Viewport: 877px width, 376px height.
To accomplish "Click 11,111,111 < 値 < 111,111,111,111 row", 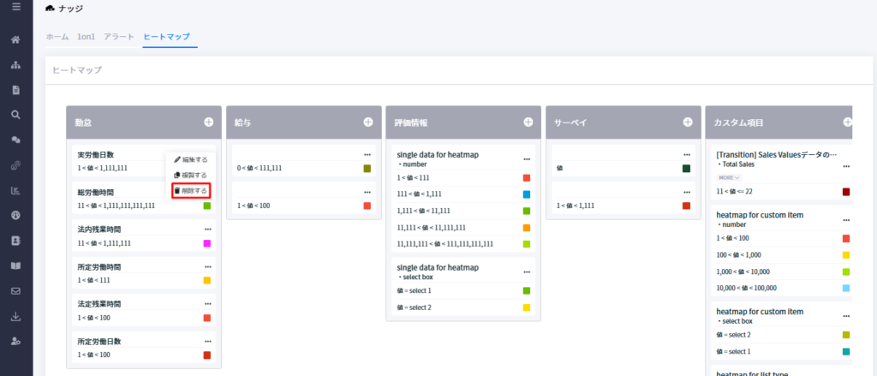I will pos(463,244).
